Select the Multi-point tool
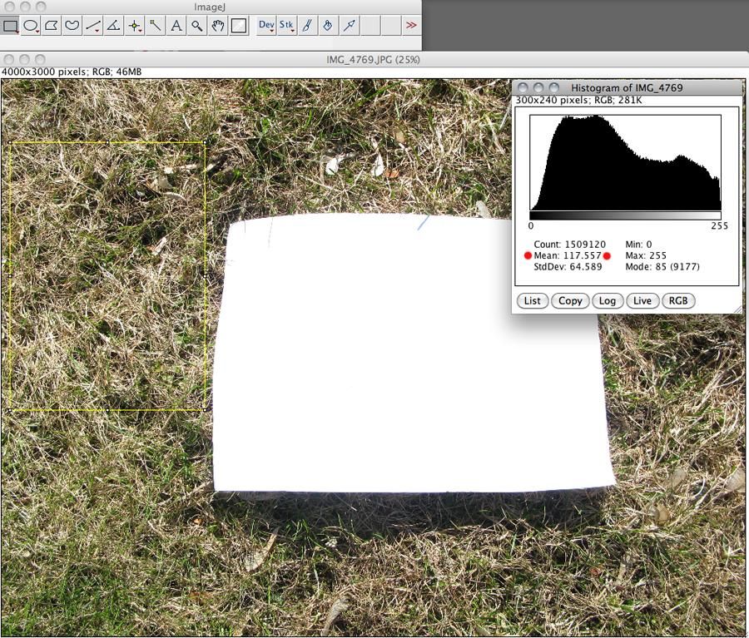The image size is (749, 638). pyautogui.click(x=134, y=25)
